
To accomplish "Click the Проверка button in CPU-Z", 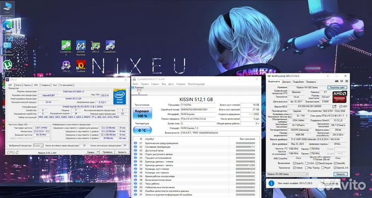I will (107, 152).
